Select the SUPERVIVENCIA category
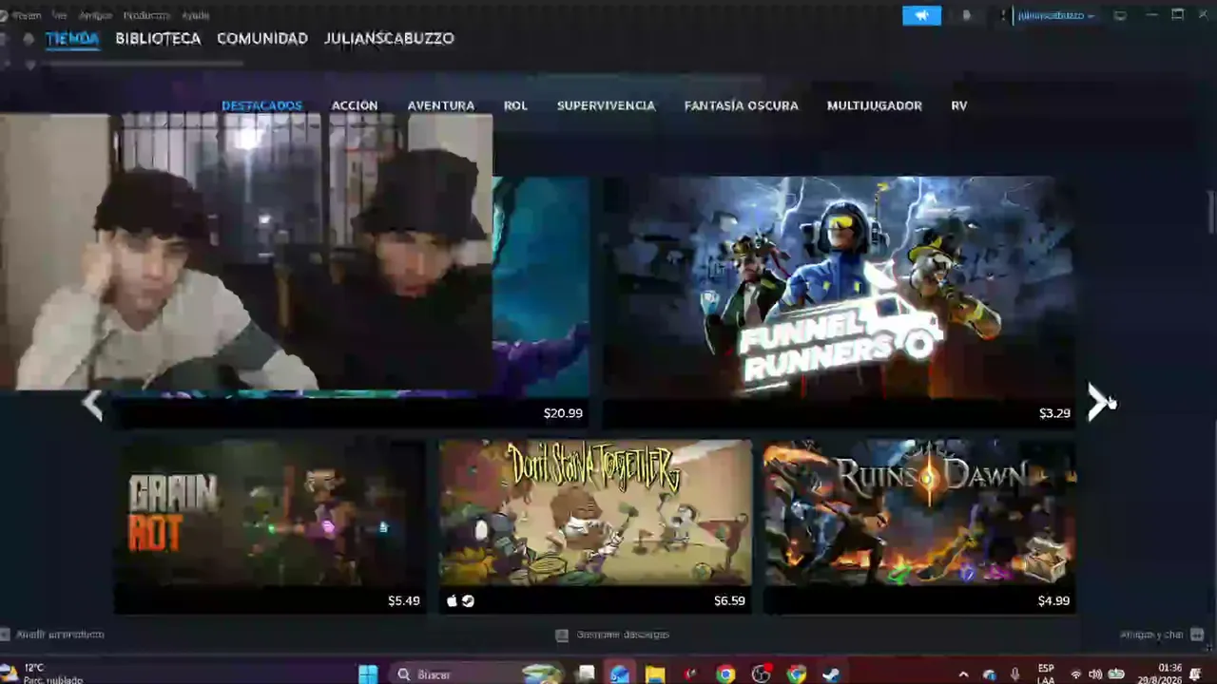 pyautogui.click(x=606, y=105)
